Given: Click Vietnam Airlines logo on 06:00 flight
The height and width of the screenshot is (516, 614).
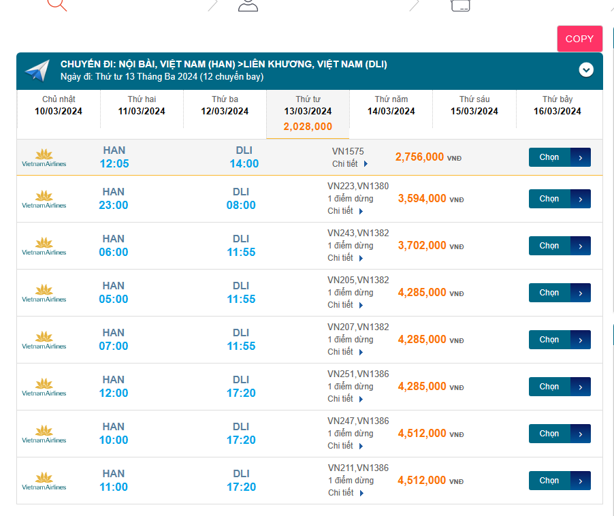Looking at the screenshot, I should click(44, 246).
